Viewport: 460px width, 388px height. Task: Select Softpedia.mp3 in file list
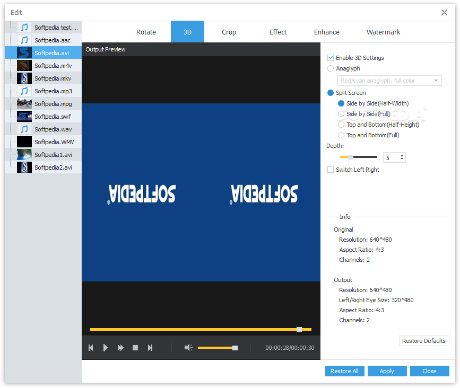click(43, 91)
